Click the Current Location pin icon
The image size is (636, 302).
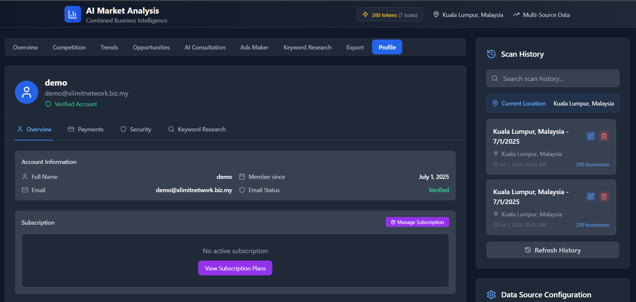(495, 104)
